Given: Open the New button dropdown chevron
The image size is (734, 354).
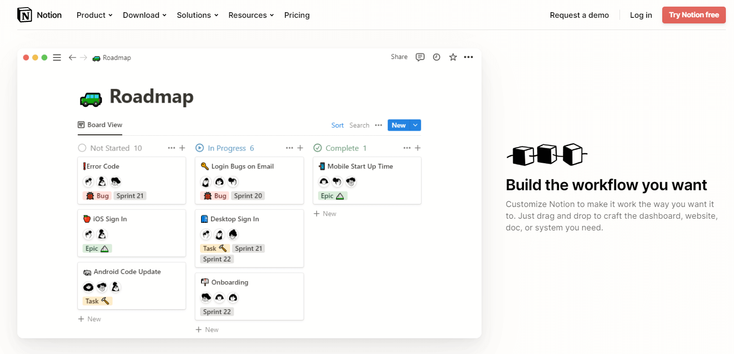Looking at the screenshot, I should coord(414,125).
